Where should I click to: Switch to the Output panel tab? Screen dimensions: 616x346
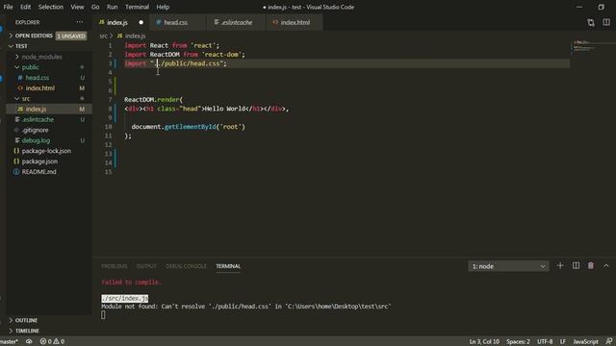coord(146,266)
